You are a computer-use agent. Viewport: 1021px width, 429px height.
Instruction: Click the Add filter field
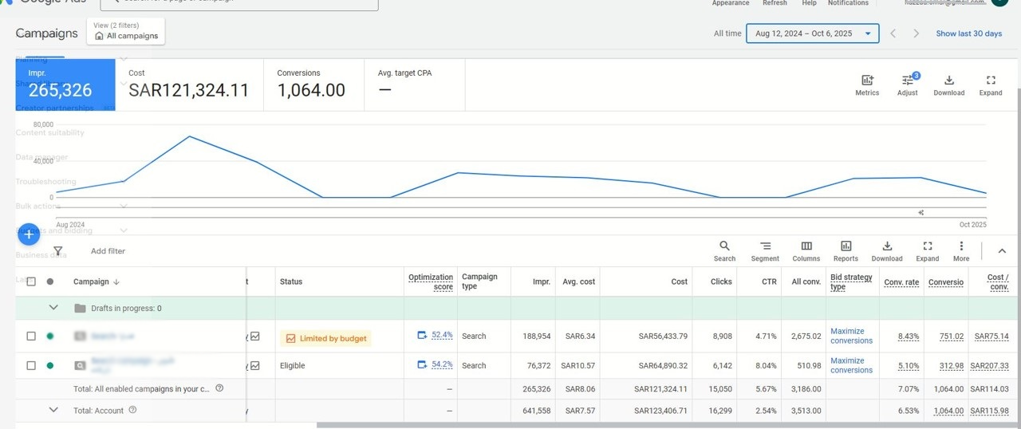point(108,251)
